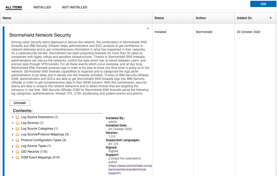Select the All Items tab
This screenshot has width=277, height=176.
14,7
